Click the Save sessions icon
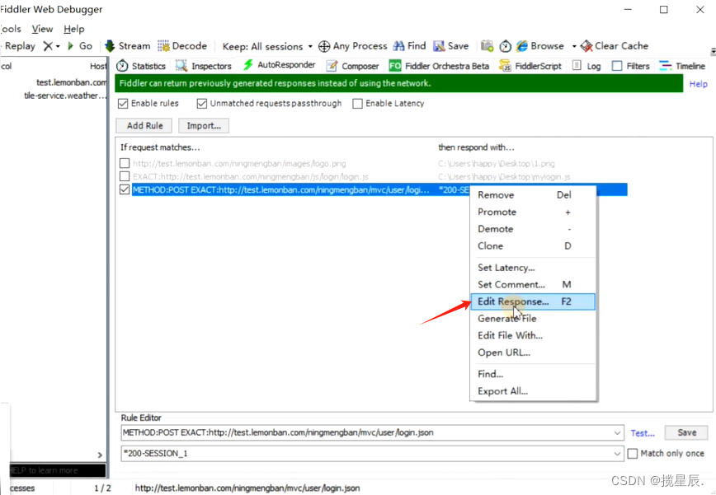 pyautogui.click(x=440, y=46)
